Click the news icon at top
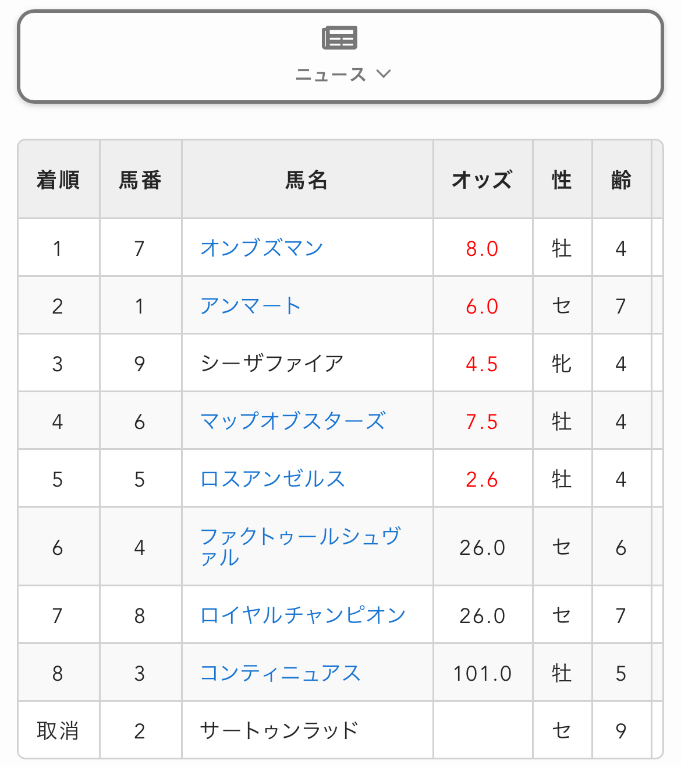Viewport: 681px width, 767px height. pos(339,38)
